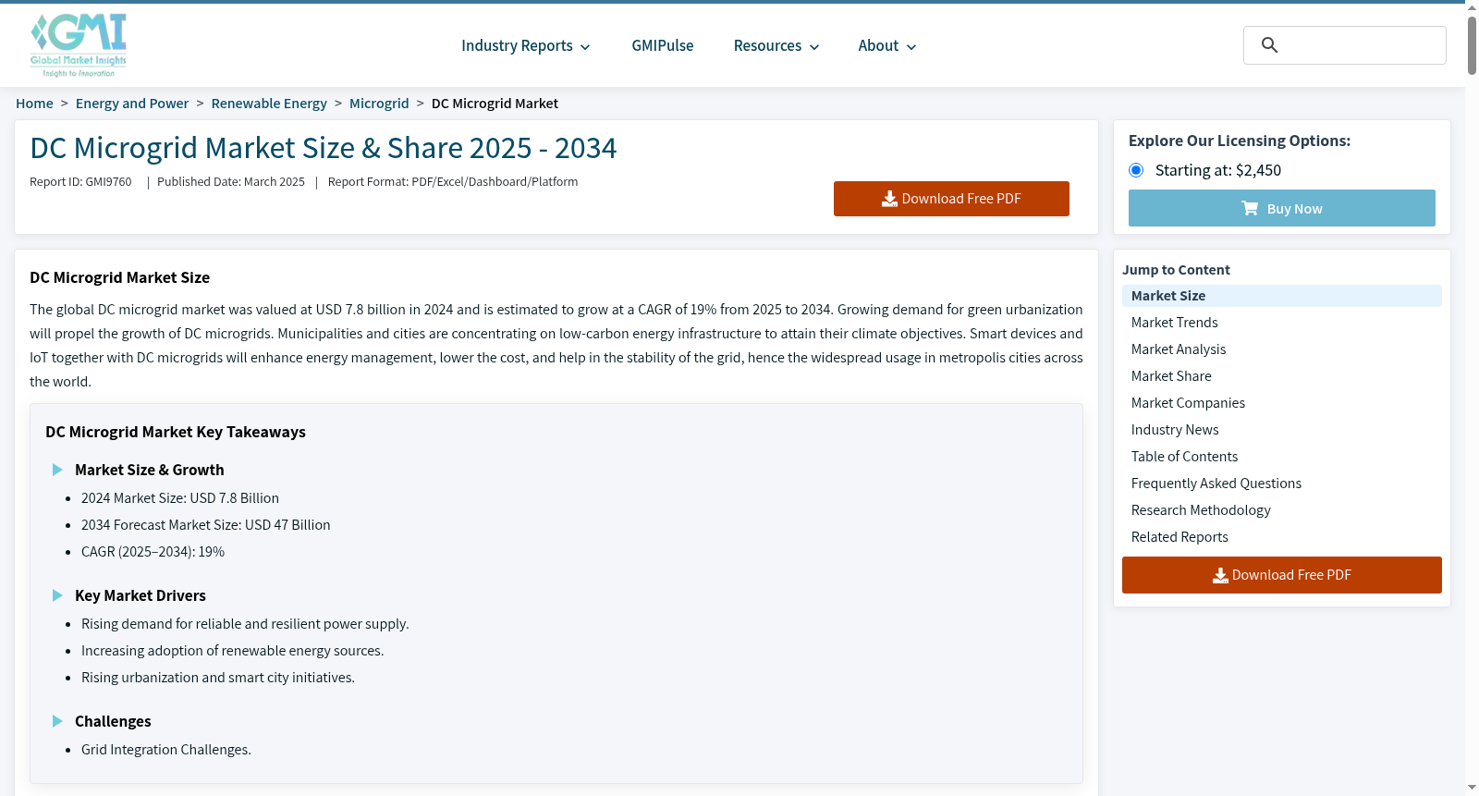Collapse Market Size & Growth triangle
1479x796 pixels.
(x=57, y=470)
